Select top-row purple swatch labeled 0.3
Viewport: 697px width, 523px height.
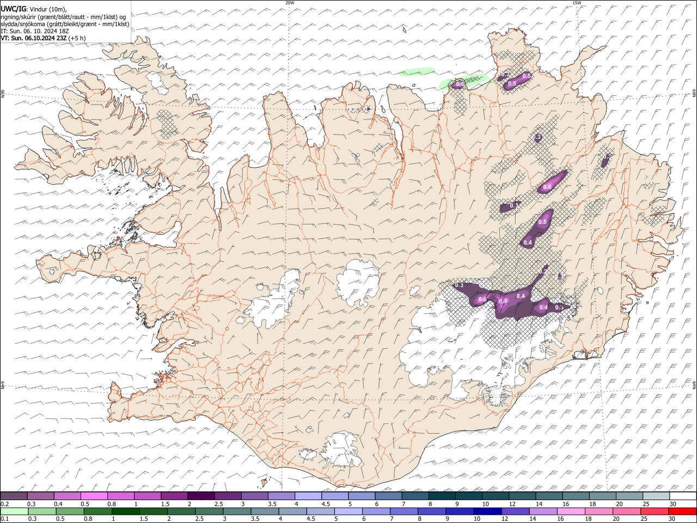coord(40,496)
